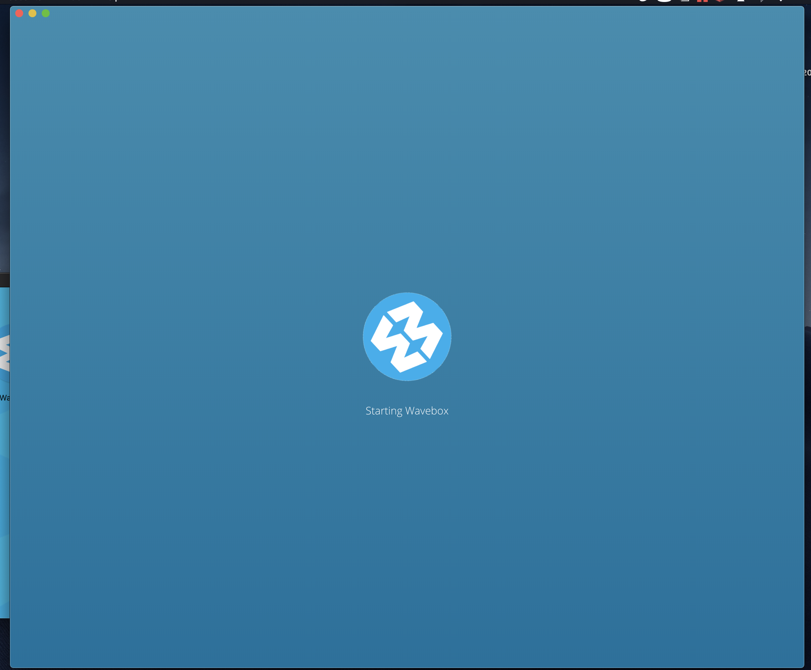Click the red paused-sync icon in the menu bar

point(702,2)
